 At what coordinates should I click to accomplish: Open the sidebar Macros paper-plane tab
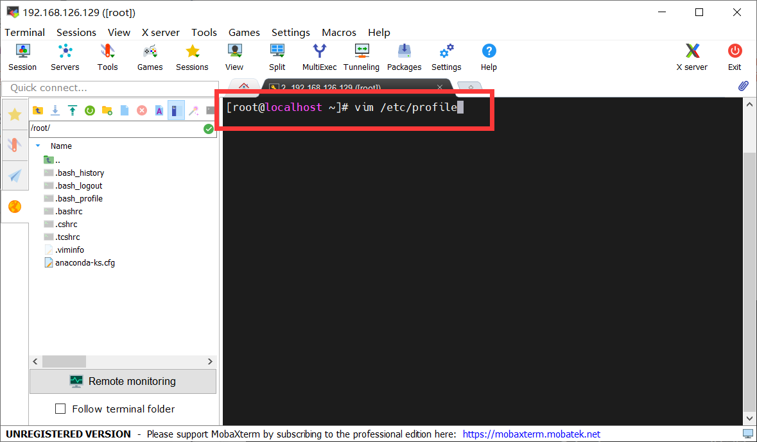(15, 176)
